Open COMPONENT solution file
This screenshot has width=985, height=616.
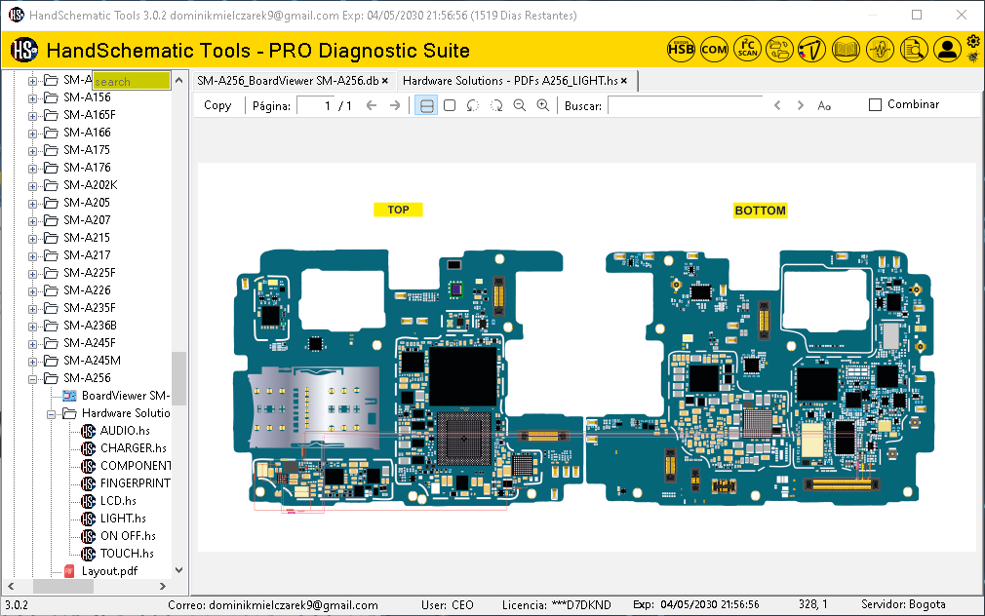coord(135,466)
